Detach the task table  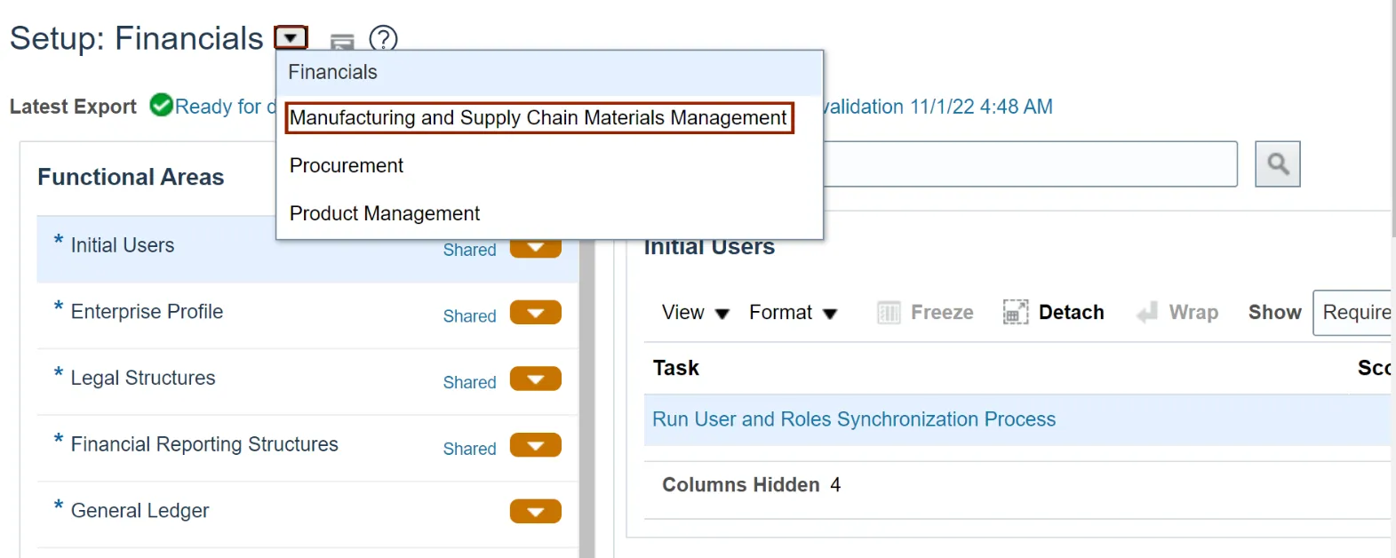(x=1054, y=313)
